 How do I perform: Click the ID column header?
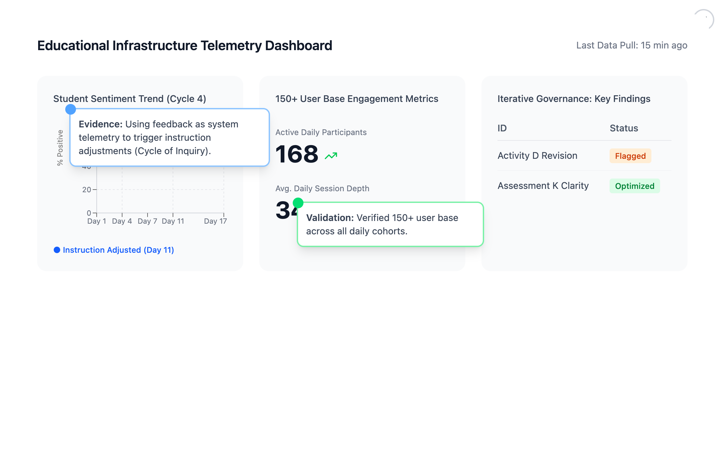click(x=502, y=128)
